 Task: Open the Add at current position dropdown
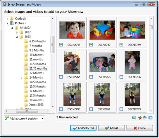(x=24, y=118)
